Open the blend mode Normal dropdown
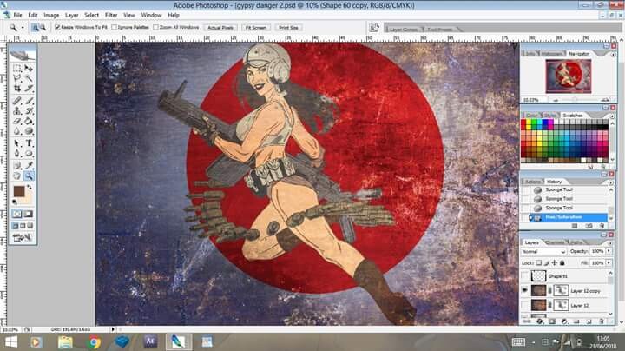Image resolution: width=625 pixels, height=351 pixels. point(543,251)
